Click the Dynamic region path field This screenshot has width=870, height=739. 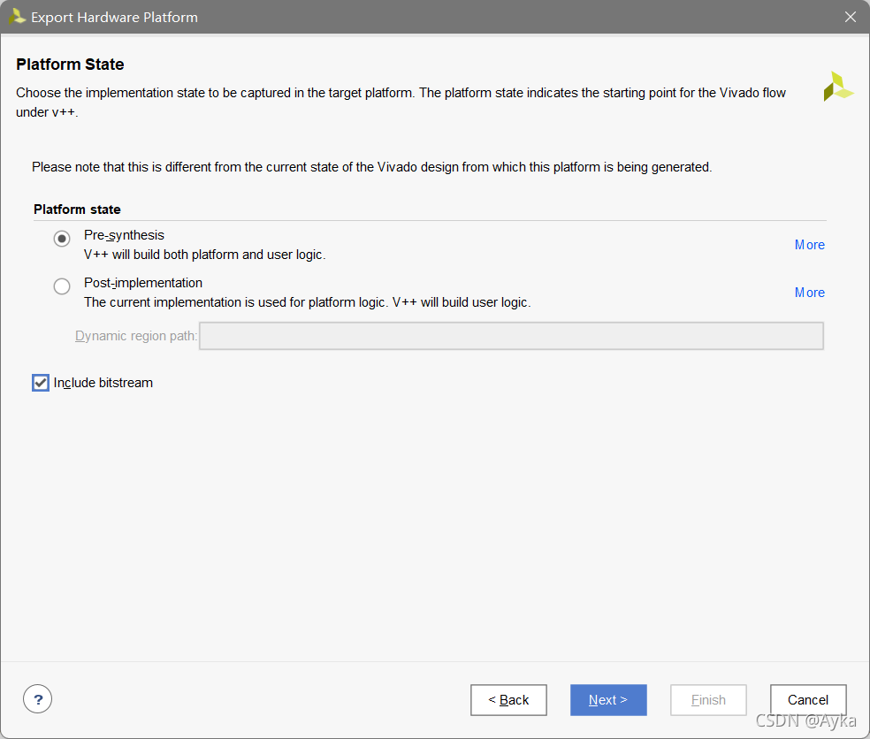(x=511, y=336)
